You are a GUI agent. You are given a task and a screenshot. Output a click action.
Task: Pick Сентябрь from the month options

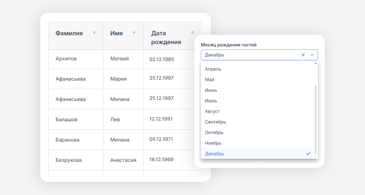point(215,122)
